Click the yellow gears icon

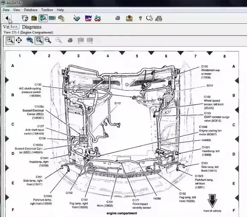61,18
